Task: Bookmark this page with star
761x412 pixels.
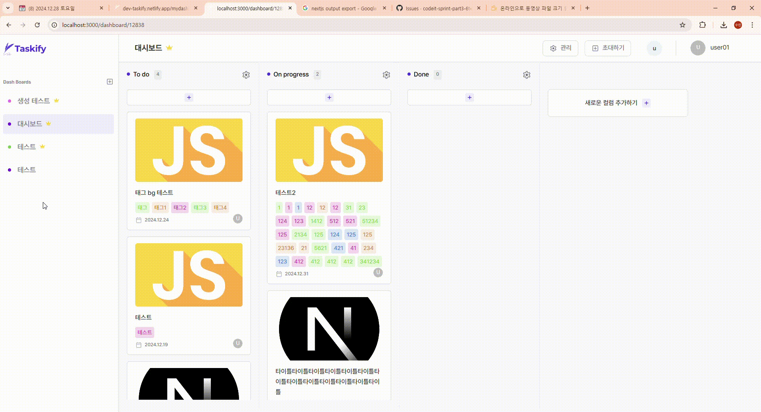Action: click(x=683, y=25)
